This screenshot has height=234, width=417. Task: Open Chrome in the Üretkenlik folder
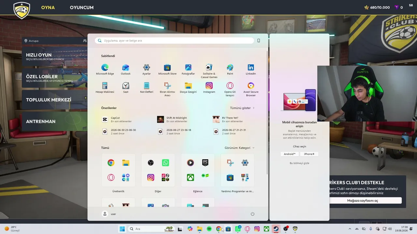click(111, 163)
